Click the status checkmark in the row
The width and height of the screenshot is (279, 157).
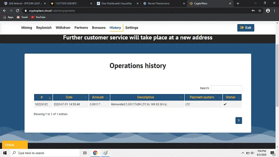pyautogui.click(x=225, y=104)
